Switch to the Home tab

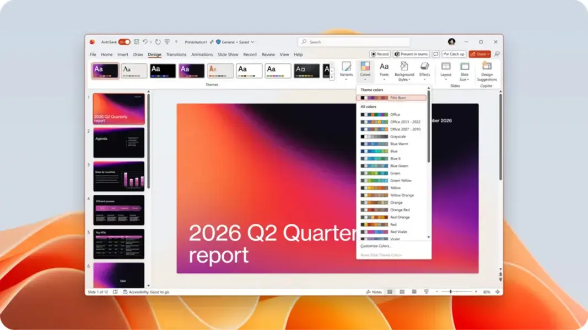pos(106,54)
